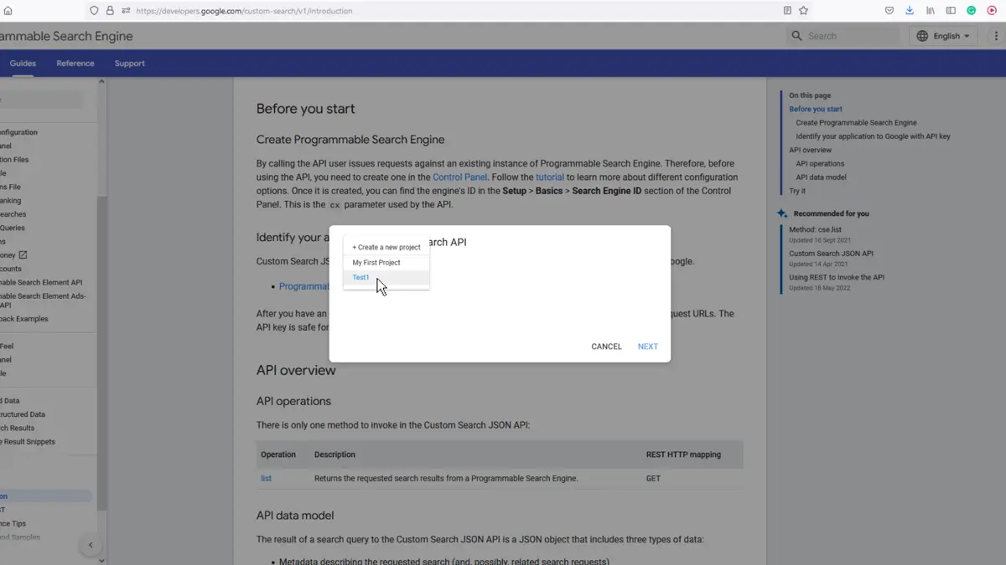This screenshot has width=1006, height=565.
Task: Open the Result Snippets sidebar item
Action: pos(28,442)
